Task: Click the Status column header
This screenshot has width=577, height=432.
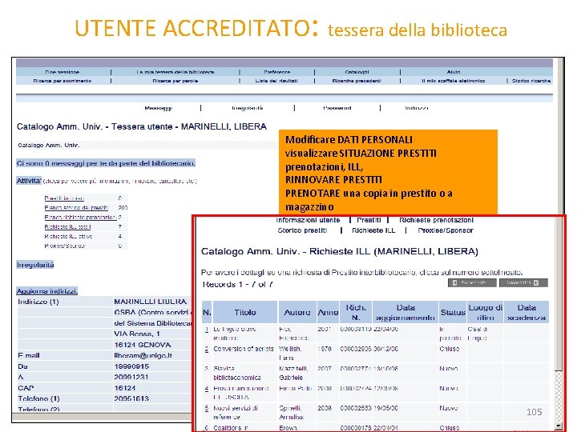Action: pyautogui.click(x=453, y=312)
